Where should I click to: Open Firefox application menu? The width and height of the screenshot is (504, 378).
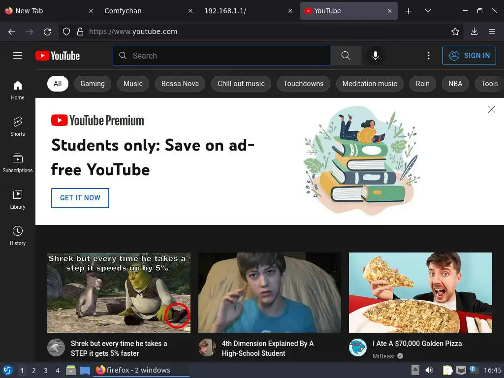(x=492, y=31)
